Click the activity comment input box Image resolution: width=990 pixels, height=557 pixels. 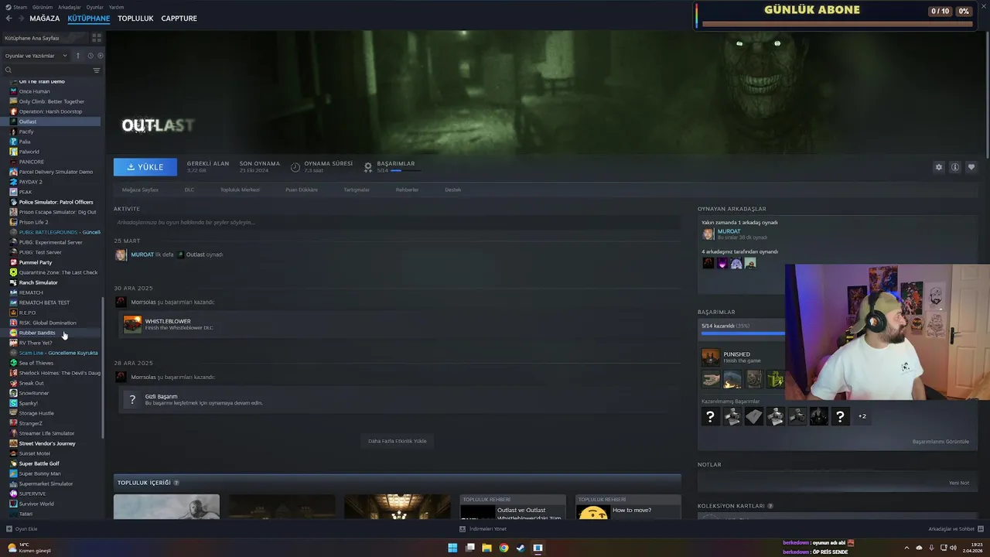[x=398, y=222]
